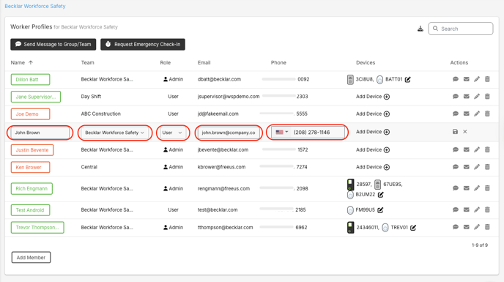Viewport: 504px width, 282px height.
Task: Click the Day Shift team cell
Action: point(91,97)
